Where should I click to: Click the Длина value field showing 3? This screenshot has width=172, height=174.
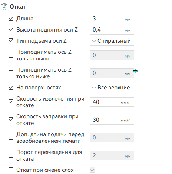[x=112, y=19]
